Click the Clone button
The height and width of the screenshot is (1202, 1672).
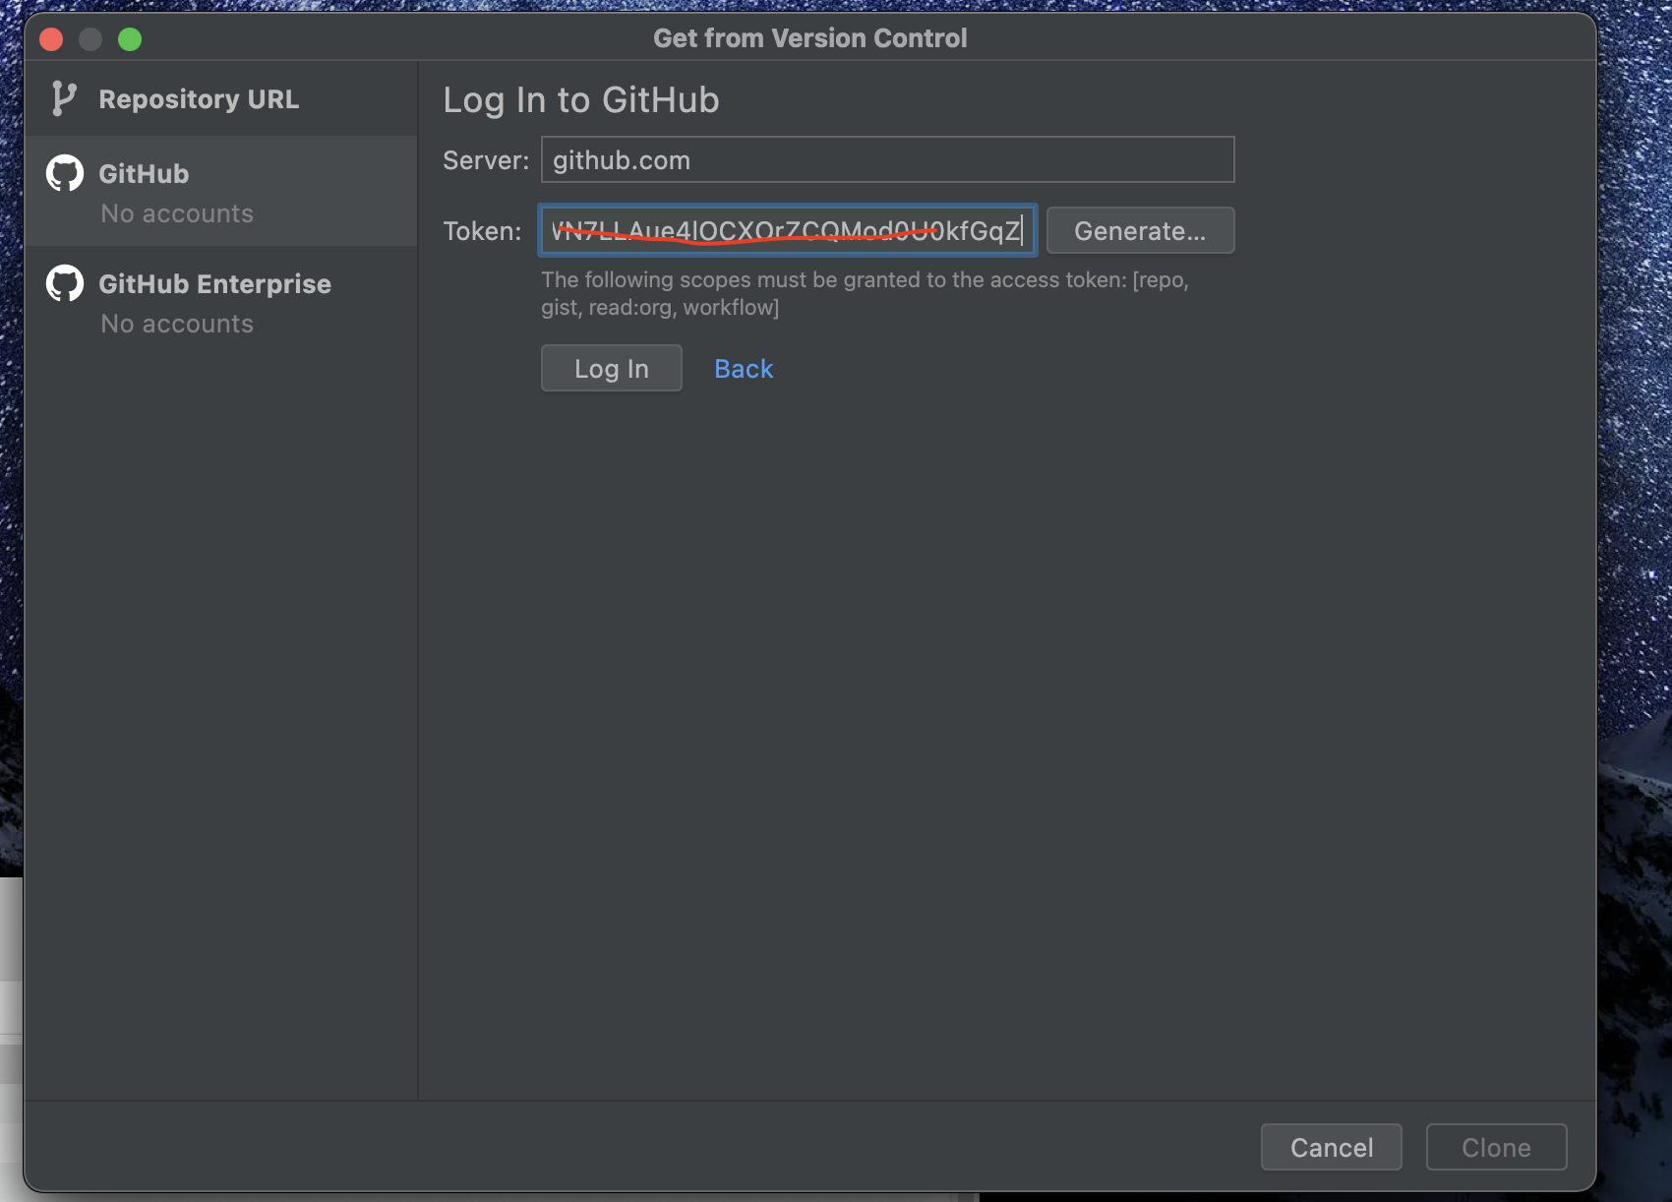[x=1496, y=1147]
